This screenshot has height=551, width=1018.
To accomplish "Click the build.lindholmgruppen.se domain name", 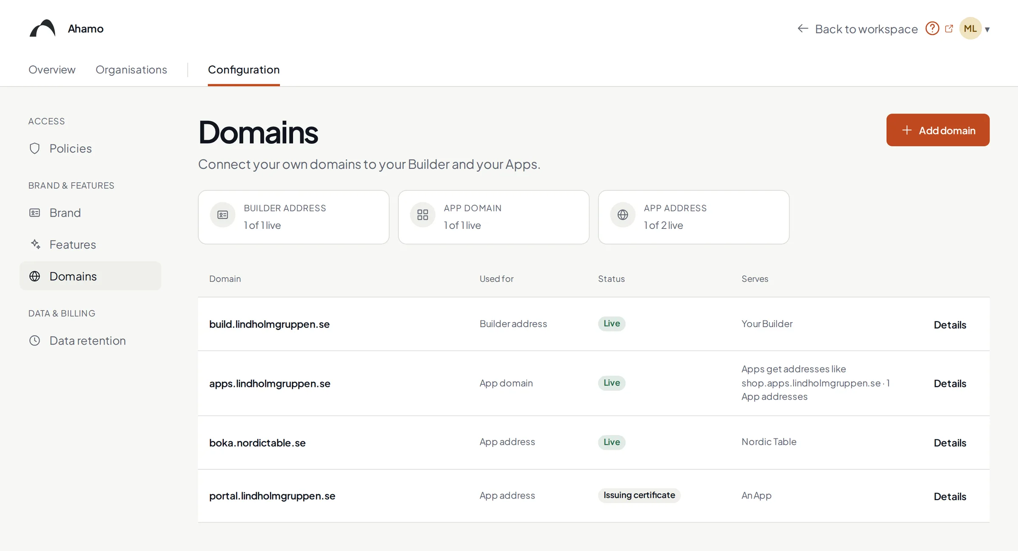I will [269, 324].
